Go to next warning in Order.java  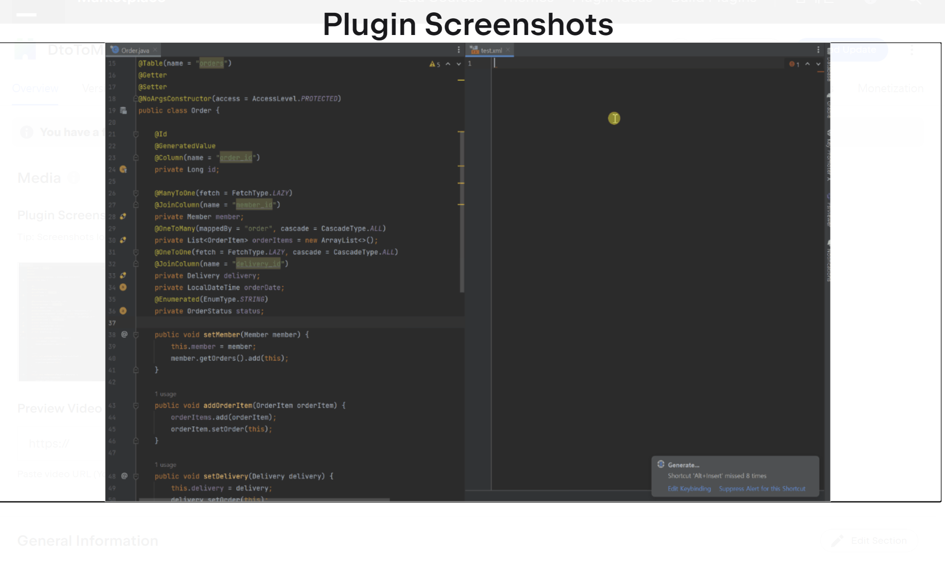[459, 64]
